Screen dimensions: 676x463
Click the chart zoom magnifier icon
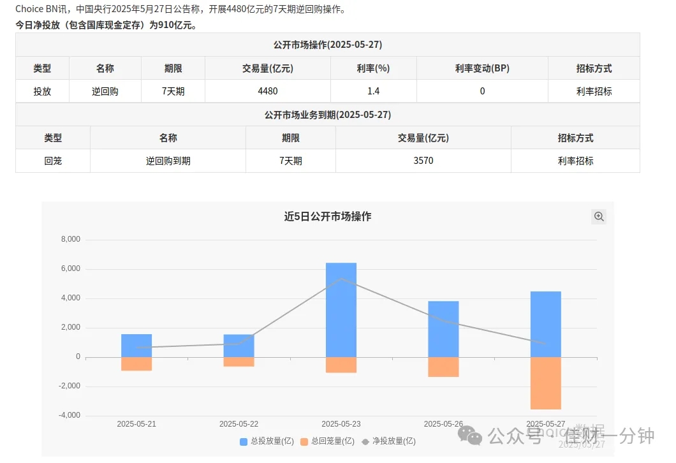point(598,216)
